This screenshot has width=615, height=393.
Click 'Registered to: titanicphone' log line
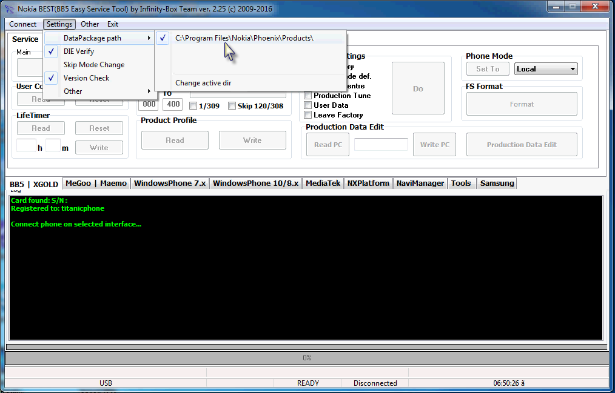click(58, 209)
